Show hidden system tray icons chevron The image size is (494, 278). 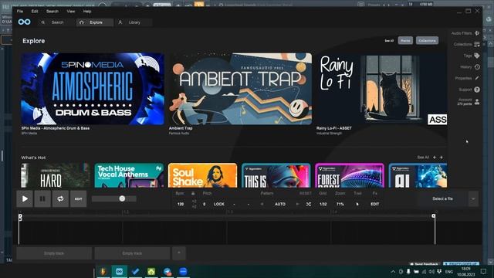tap(393, 271)
